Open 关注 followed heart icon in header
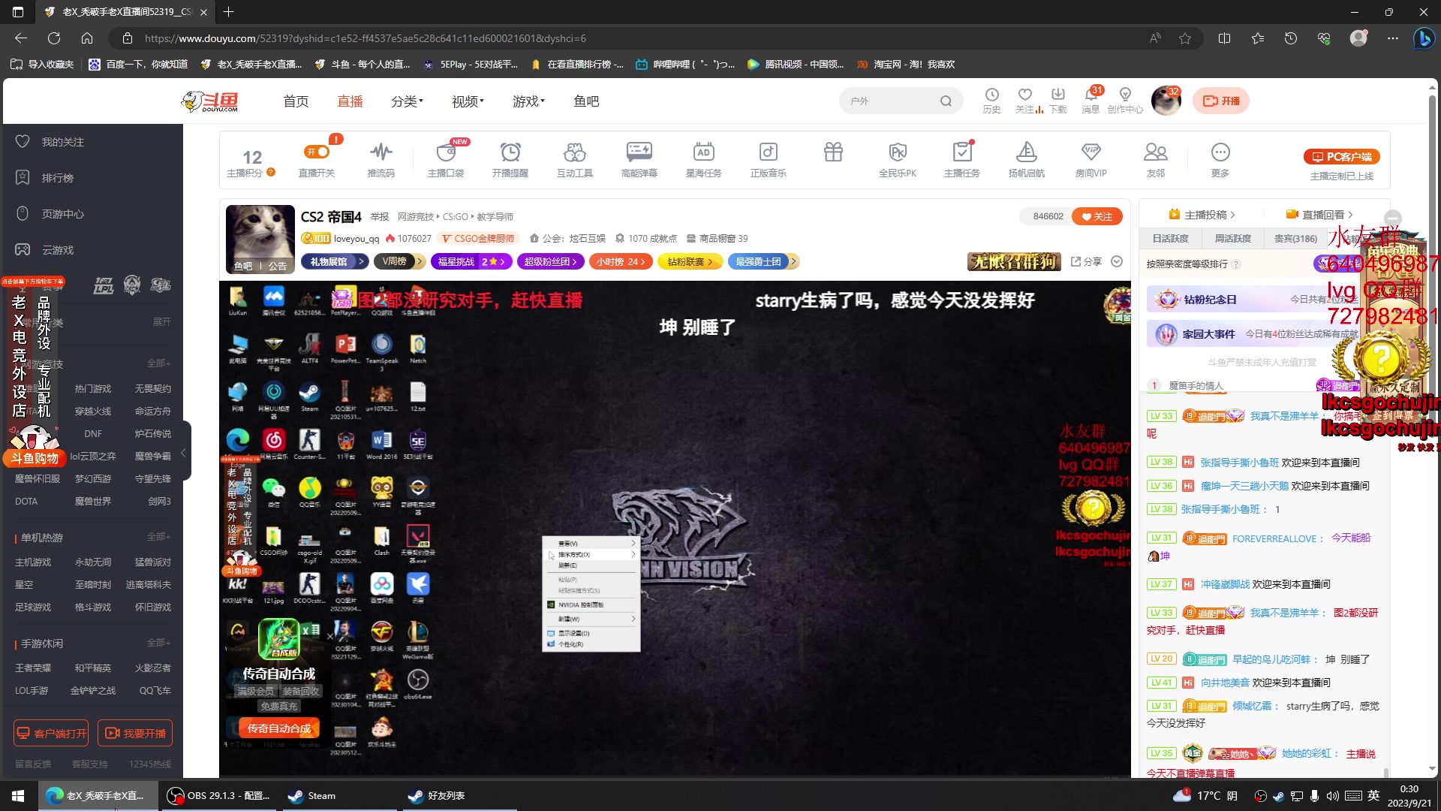The width and height of the screenshot is (1441, 811). [x=1025, y=100]
